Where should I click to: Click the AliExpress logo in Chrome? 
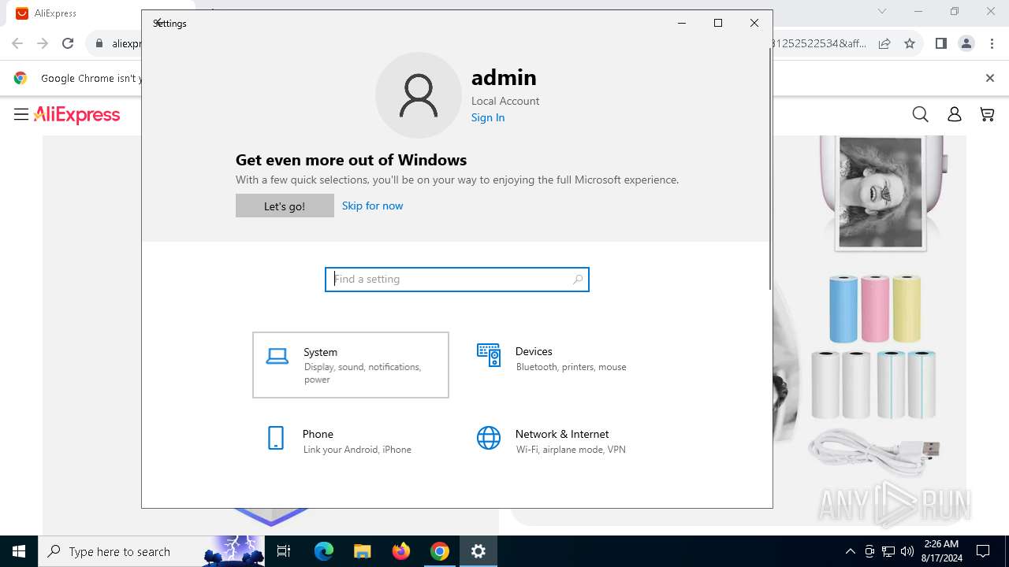click(x=77, y=115)
